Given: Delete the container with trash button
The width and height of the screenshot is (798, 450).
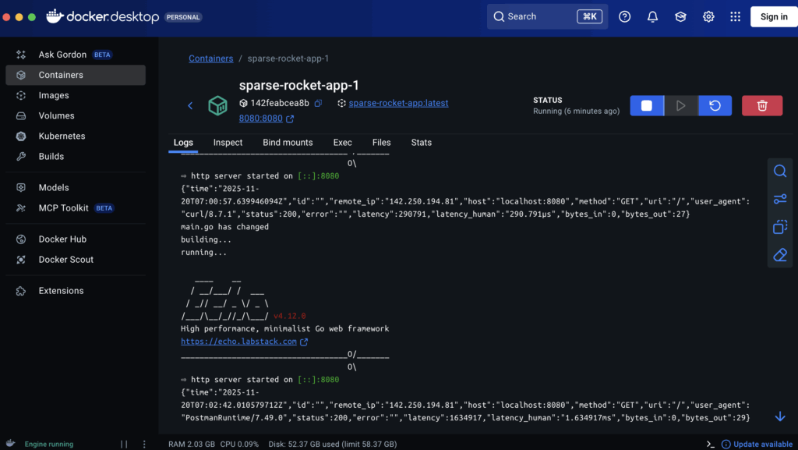Looking at the screenshot, I should pyautogui.click(x=762, y=105).
